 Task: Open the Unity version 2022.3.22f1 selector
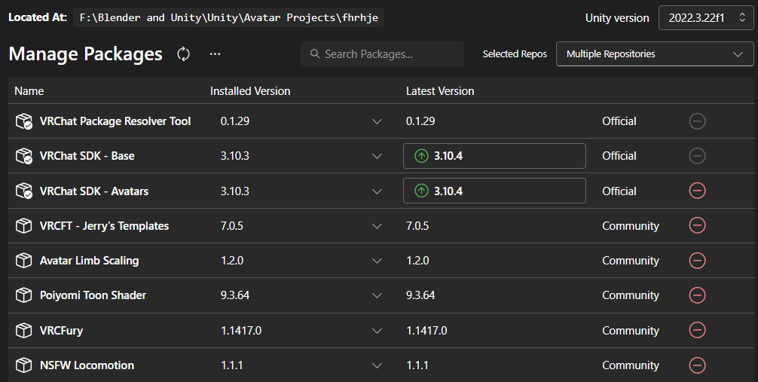[x=706, y=18]
